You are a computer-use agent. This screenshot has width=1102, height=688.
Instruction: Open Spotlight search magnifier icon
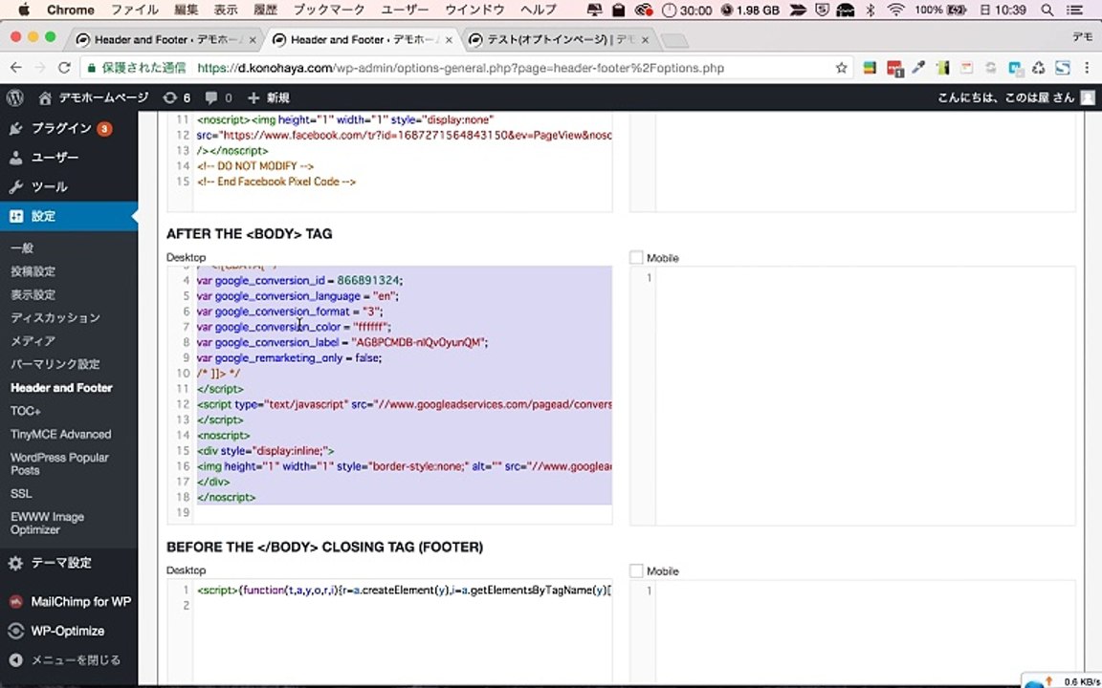1047,10
